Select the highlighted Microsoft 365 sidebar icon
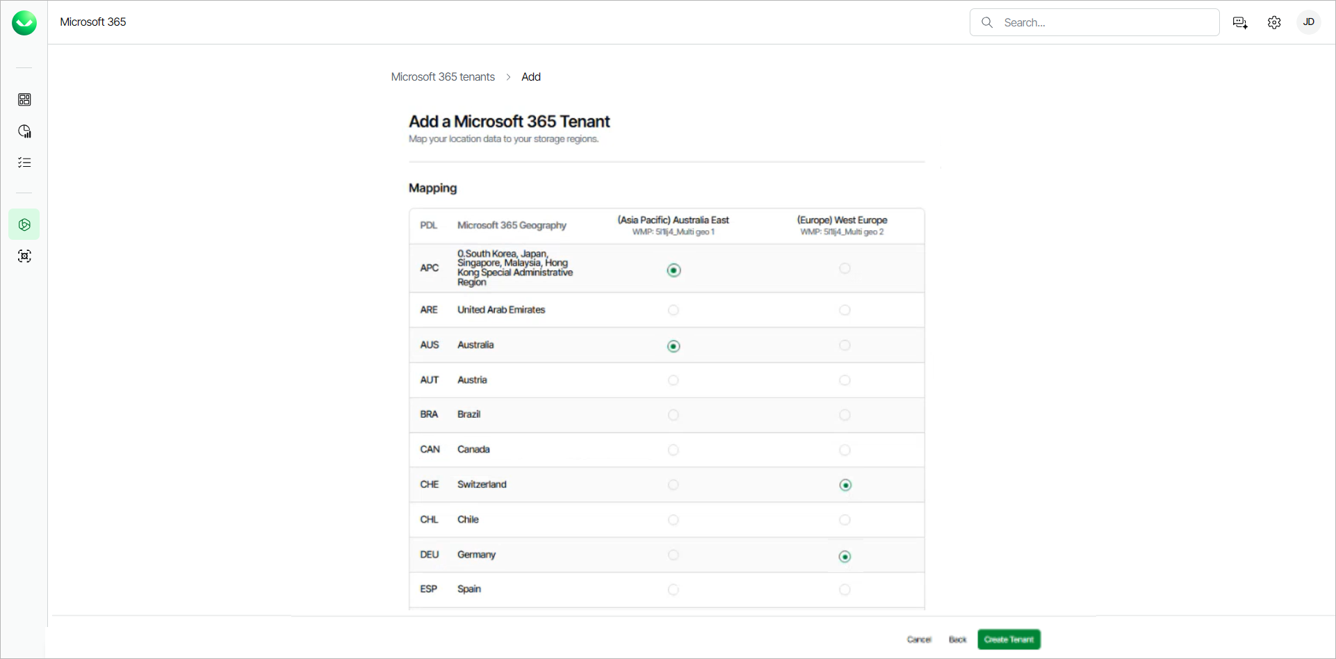The image size is (1336, 659). tap(24, 225)
